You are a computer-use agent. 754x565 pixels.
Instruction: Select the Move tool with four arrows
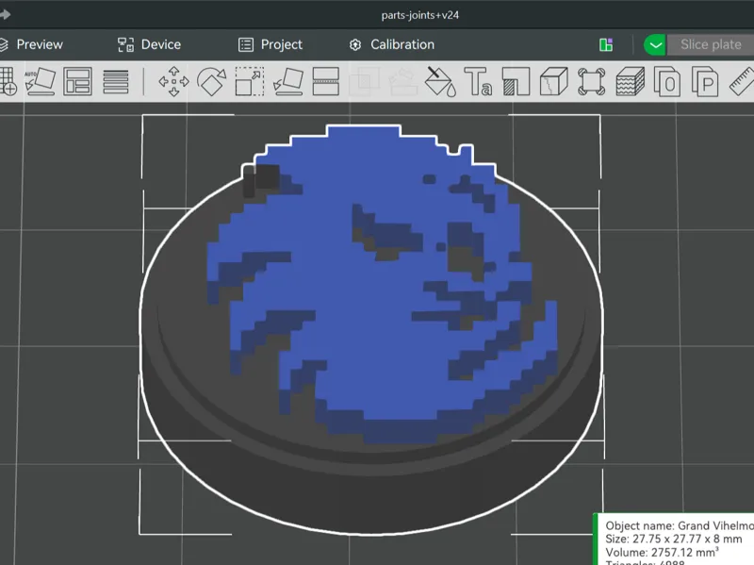pos(173,81)
